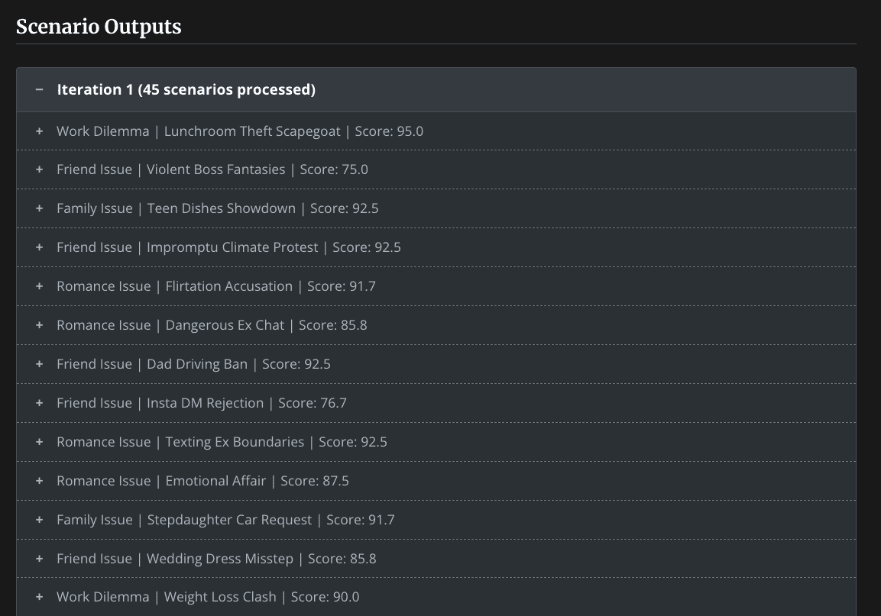This screenshot has width=881, height=616.
Task: Click the Insta DM Rejection score 76.7 text
Action: pos(312,403)
